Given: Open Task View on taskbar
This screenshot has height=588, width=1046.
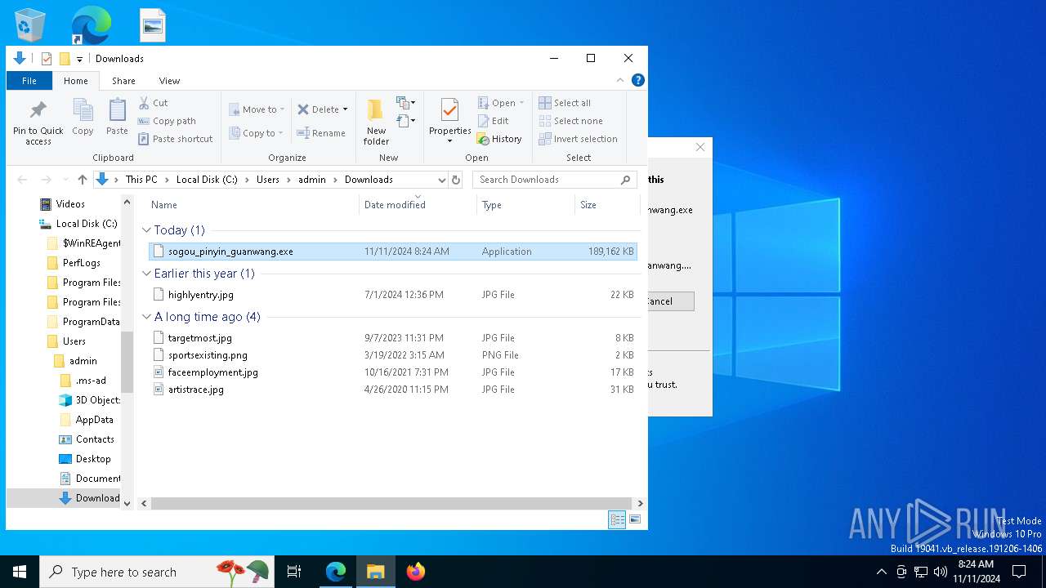Looking at the screenshot, I should [294, 572].
